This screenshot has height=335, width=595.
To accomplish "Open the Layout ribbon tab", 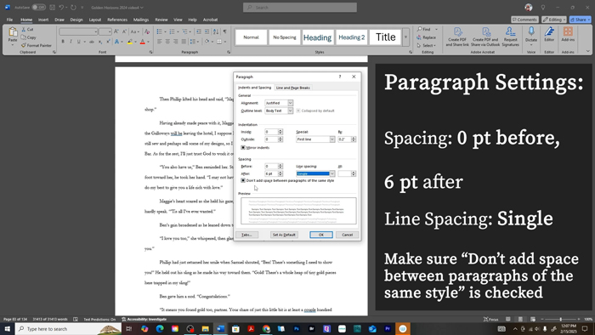I will point(95,20).
